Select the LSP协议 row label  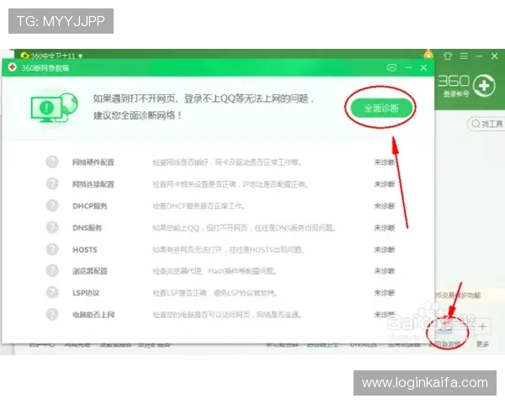click(x=86, y=293)
